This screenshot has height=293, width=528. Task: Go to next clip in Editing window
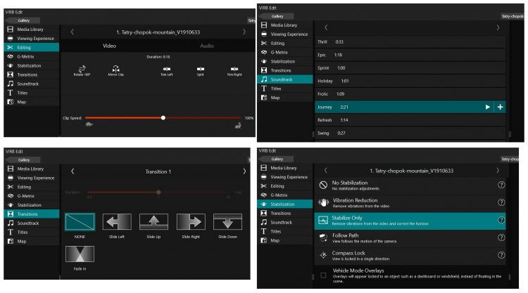244,32
